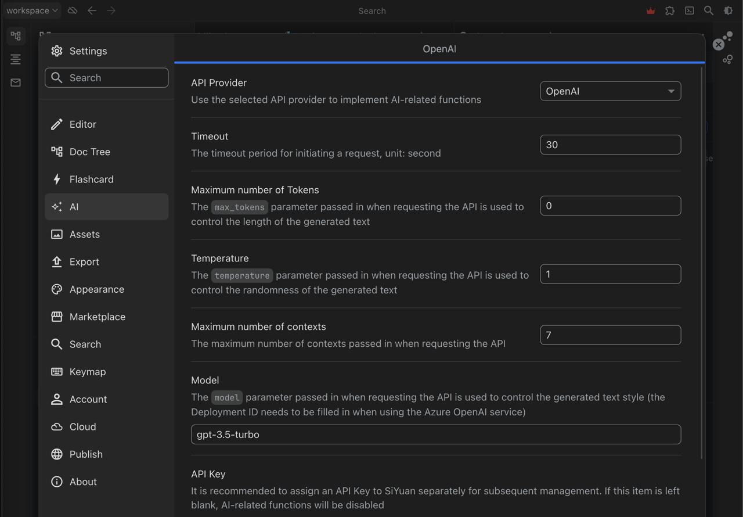Open the file tree dock icon
The width and height of the screenshot is (743, 517).
(x=16, y=36)
